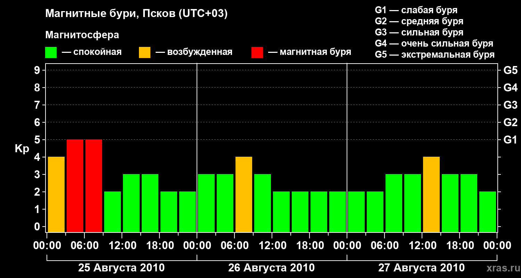Viewport: 521px width, 278px height.
Task: Click the orange 'возбужденная' legend swatch
Action: (x=144, y=52)
